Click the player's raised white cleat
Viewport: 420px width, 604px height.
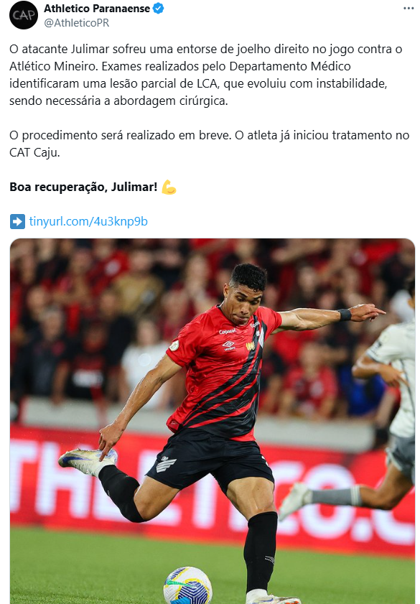(x=88, y=460)
